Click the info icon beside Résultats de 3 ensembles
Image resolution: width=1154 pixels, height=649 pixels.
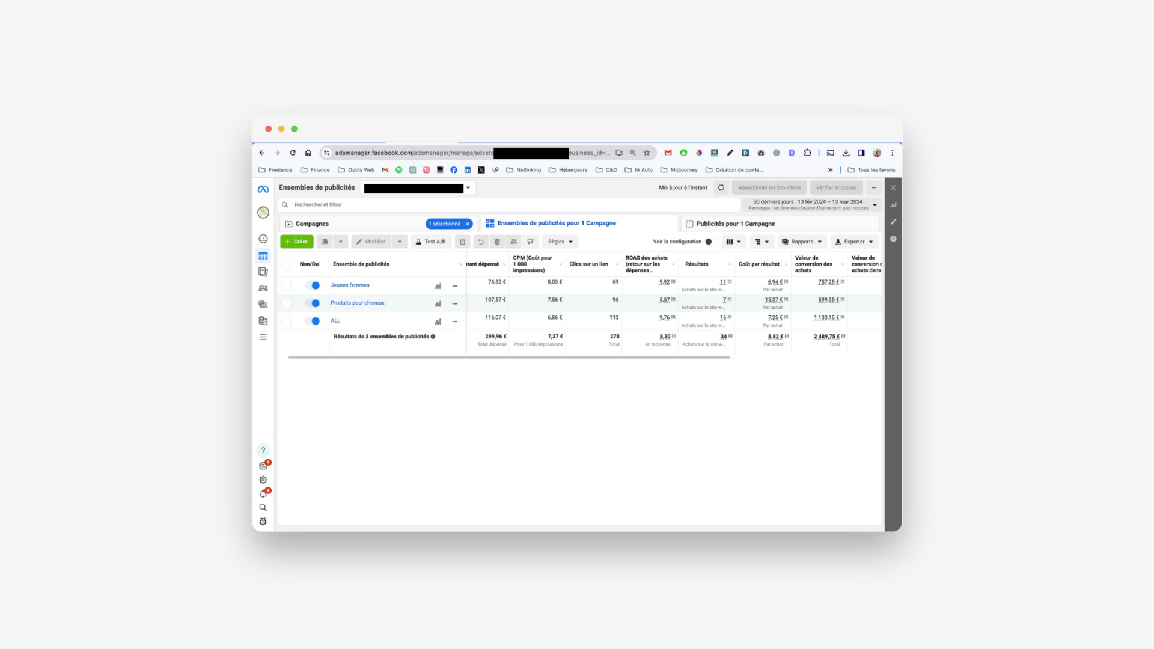433,337
